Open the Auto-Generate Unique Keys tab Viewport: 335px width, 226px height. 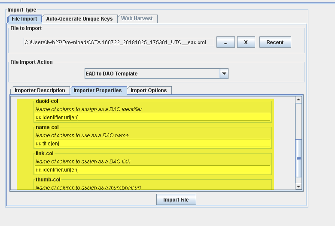[x=79, y=19]
